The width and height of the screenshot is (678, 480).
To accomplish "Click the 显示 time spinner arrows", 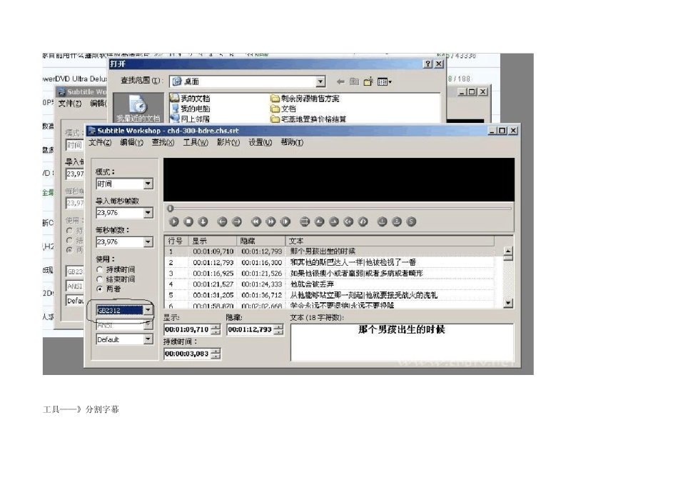I will tap(216, 329).
